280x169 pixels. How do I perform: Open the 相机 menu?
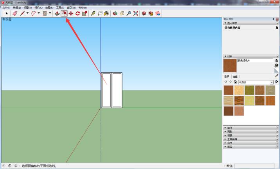tap(38, 7)
